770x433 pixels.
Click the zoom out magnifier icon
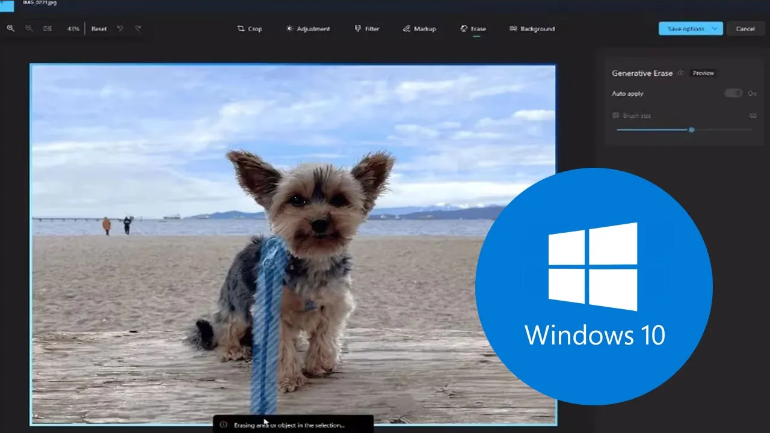(29, 28)
